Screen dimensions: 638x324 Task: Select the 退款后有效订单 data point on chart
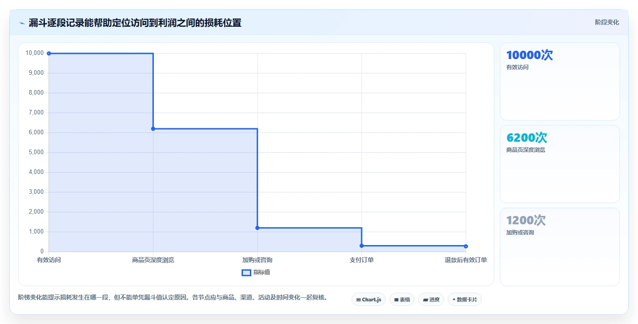coord(466,246)
